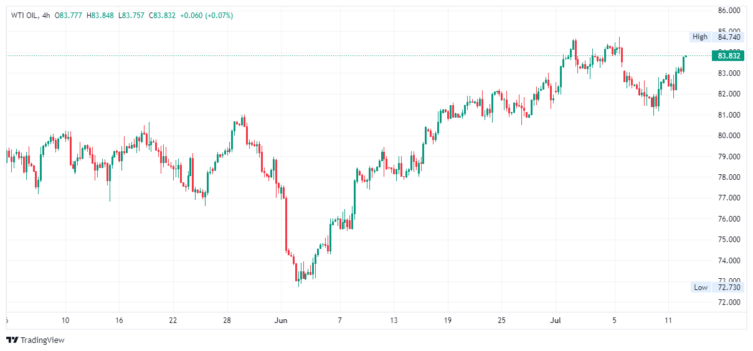Select the 4h interval label

tap(46, 16)
